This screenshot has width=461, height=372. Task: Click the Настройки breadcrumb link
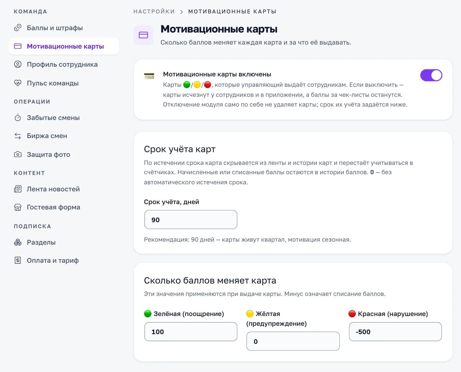click(x=154, y=11)
